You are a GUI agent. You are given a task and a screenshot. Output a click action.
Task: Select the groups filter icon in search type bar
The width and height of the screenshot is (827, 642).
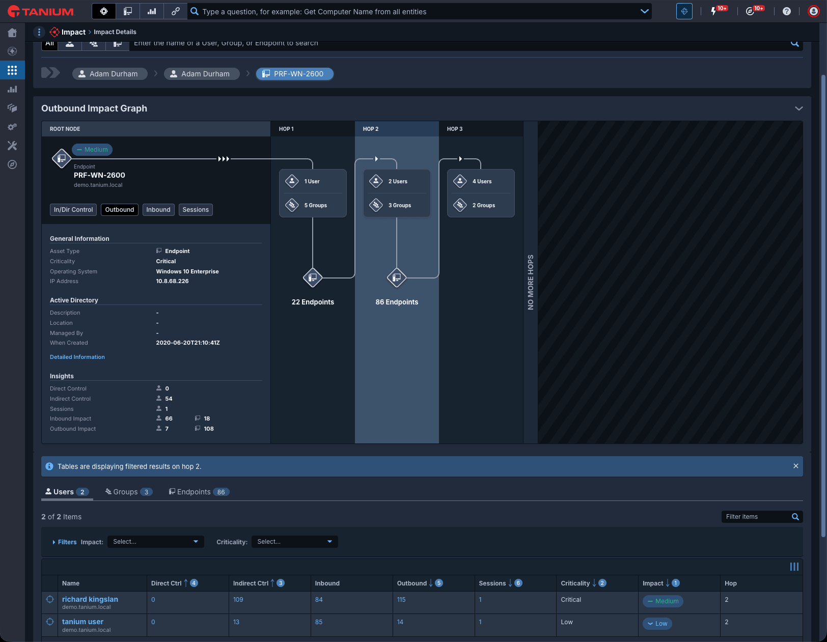[94, 44]
